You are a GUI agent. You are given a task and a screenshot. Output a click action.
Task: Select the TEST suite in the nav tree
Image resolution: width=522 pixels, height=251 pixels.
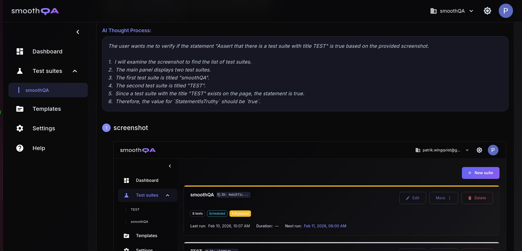point(135,209)
